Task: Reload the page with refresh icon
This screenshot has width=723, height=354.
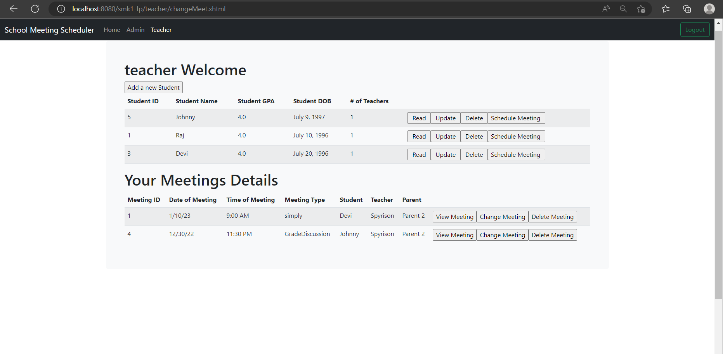Action: click(35, 9)
